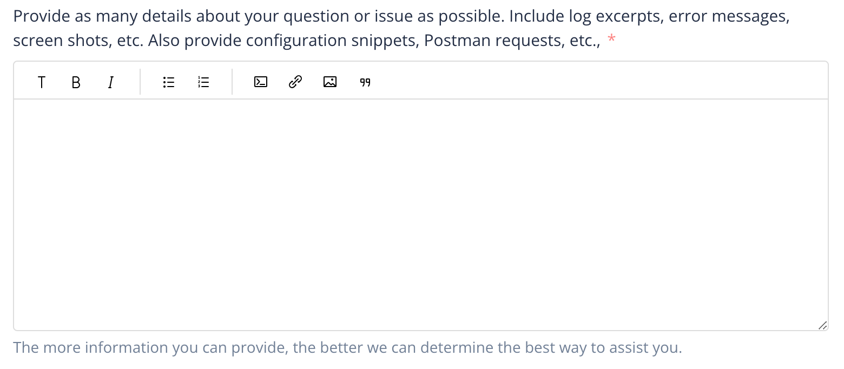
Task: Click the divider after the italic icon
Action: (x=140, y=82)
